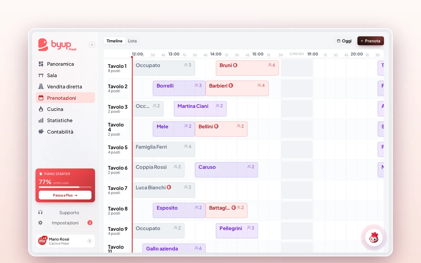Expand the Mario Rossi account chevron
The width and height of the screenshot is (421, 263).
pyautogui.click(x=90, y=241)
